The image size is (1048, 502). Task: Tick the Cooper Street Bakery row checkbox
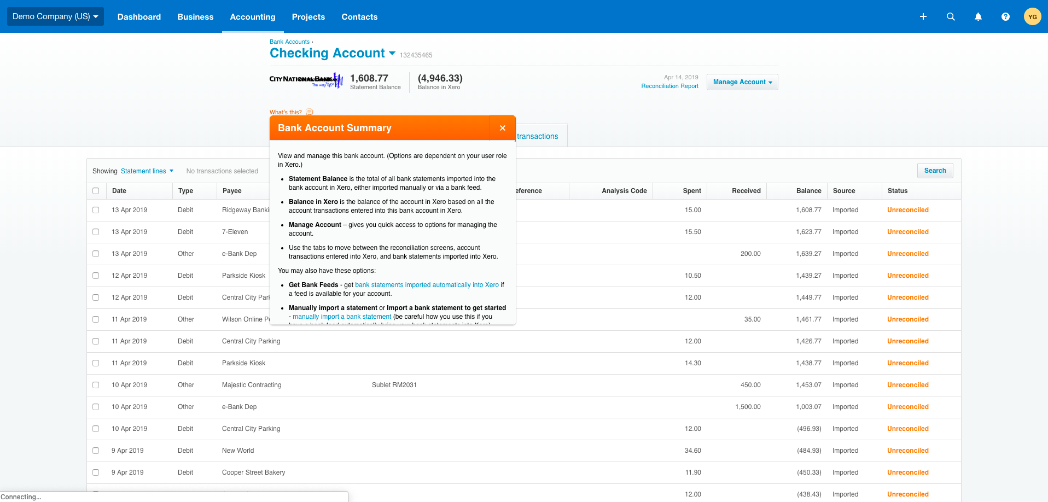pyautogui.click(x=96, y=472)
